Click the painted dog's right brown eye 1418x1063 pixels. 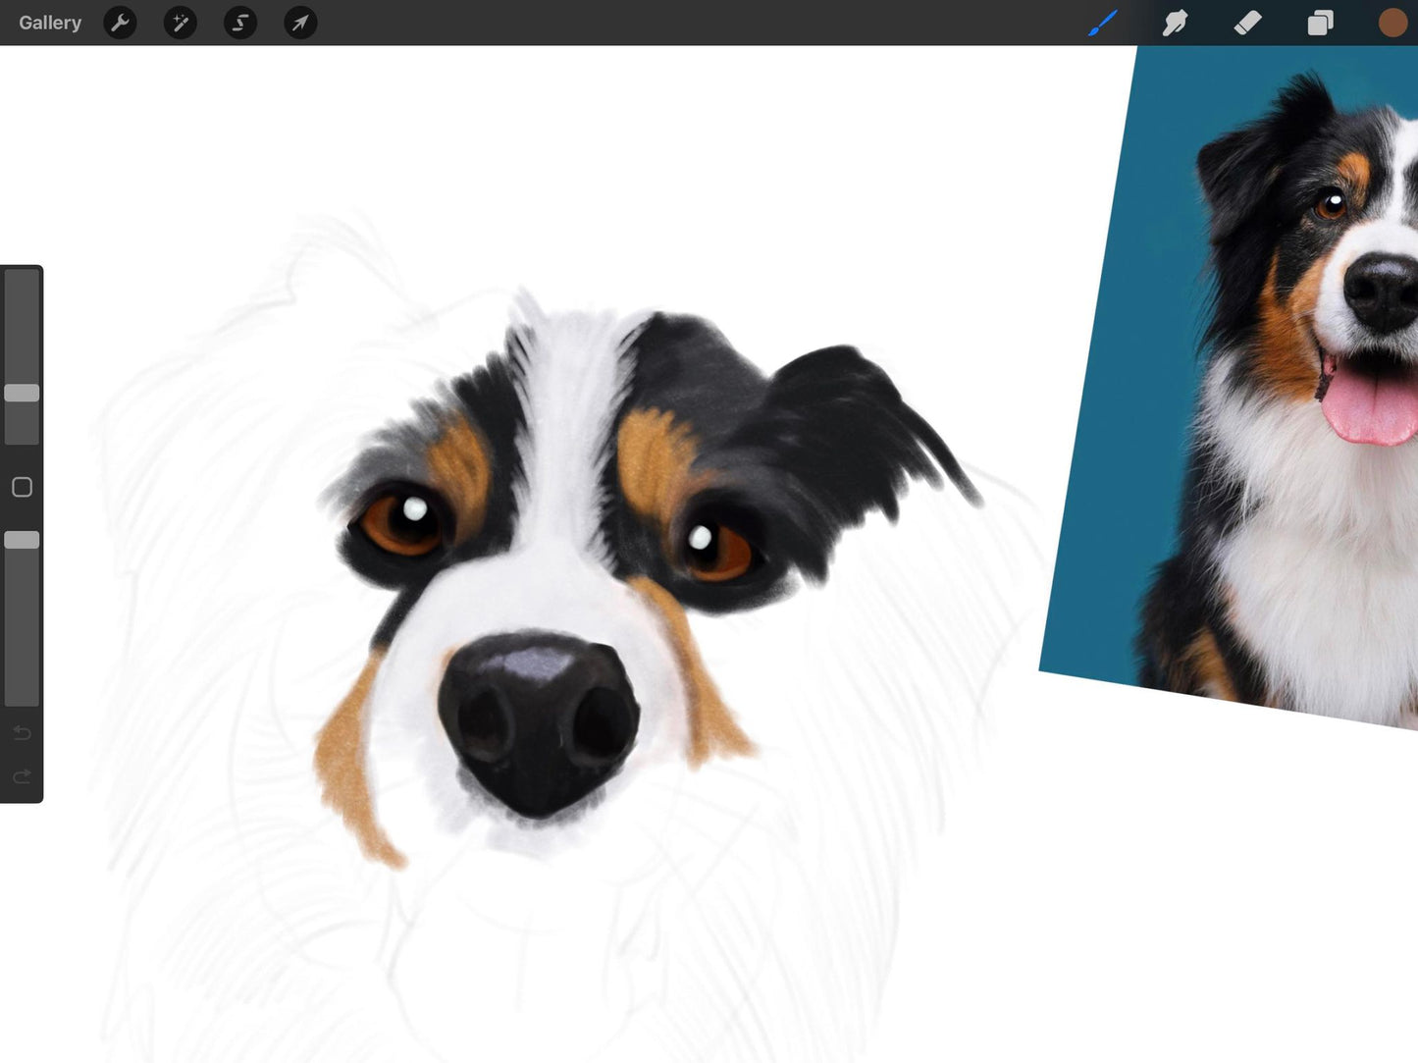tap(716, 550)
